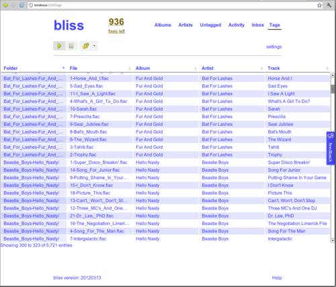Click the table scrollbar thumb

(x=333, y=89)
